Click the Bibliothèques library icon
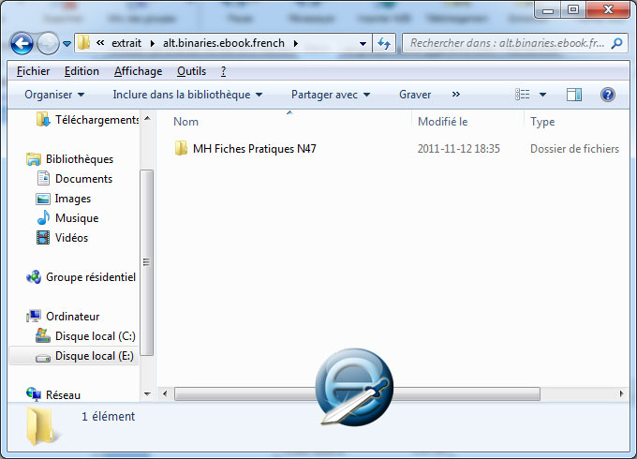The height and width of the screenshot is (459, 637). tap(34, 159)
